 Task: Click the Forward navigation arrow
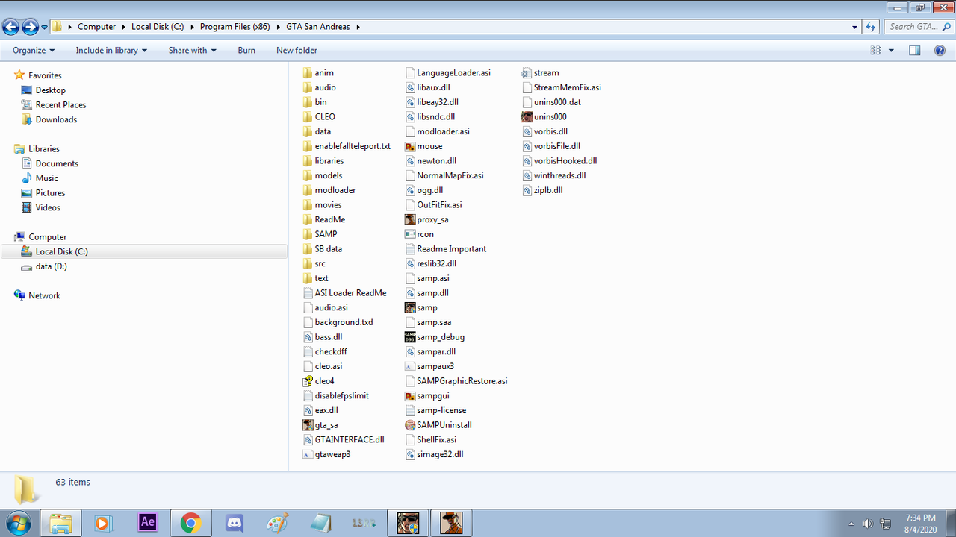30,28
